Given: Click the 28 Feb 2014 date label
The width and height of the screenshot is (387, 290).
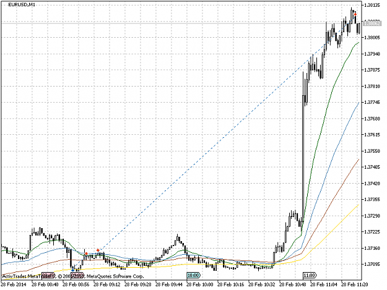Looking at the screenshot, I should point(14,284).
